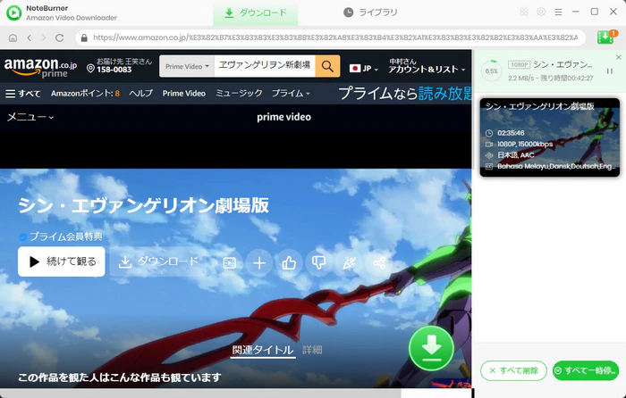This screenshot has height=398, width=626.
Task: Click the 02:35:46 duration text
Action: tap(511, 133)
